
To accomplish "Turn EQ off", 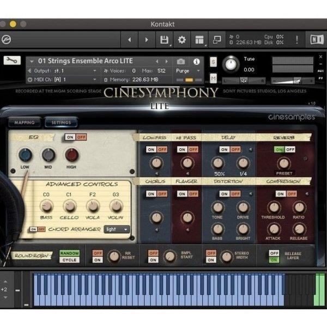I will point(81,137).
